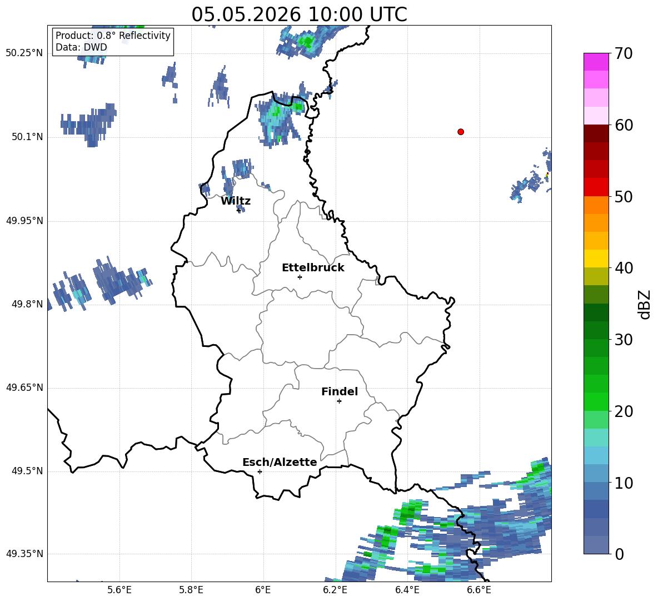Select the Esch/Alzette city label

[x=280, y=462]
